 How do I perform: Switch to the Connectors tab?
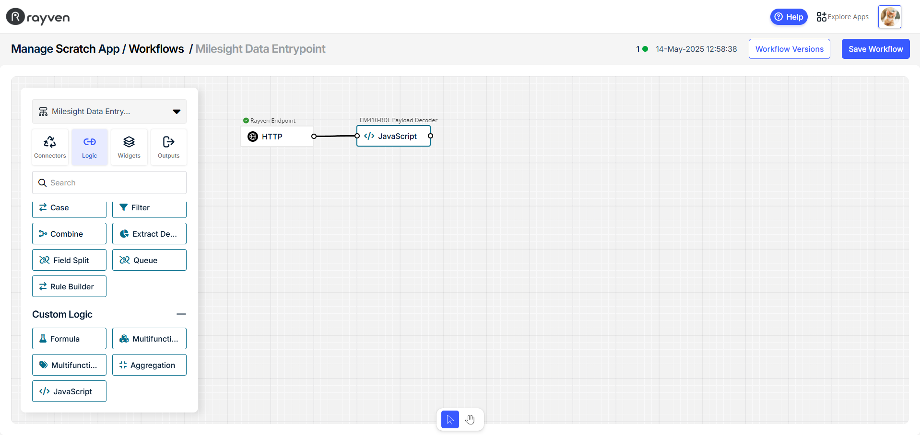click(50, 147)
